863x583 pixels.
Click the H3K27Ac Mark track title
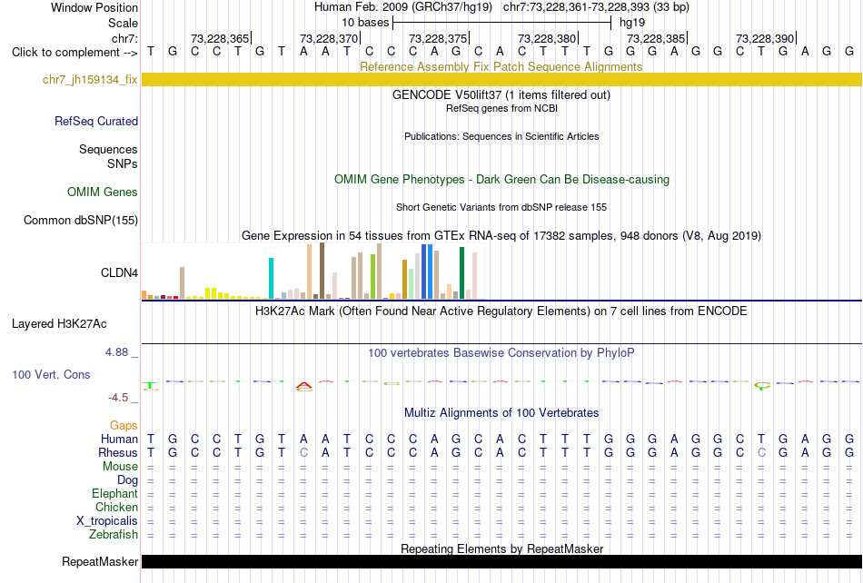tap(501, 311)
